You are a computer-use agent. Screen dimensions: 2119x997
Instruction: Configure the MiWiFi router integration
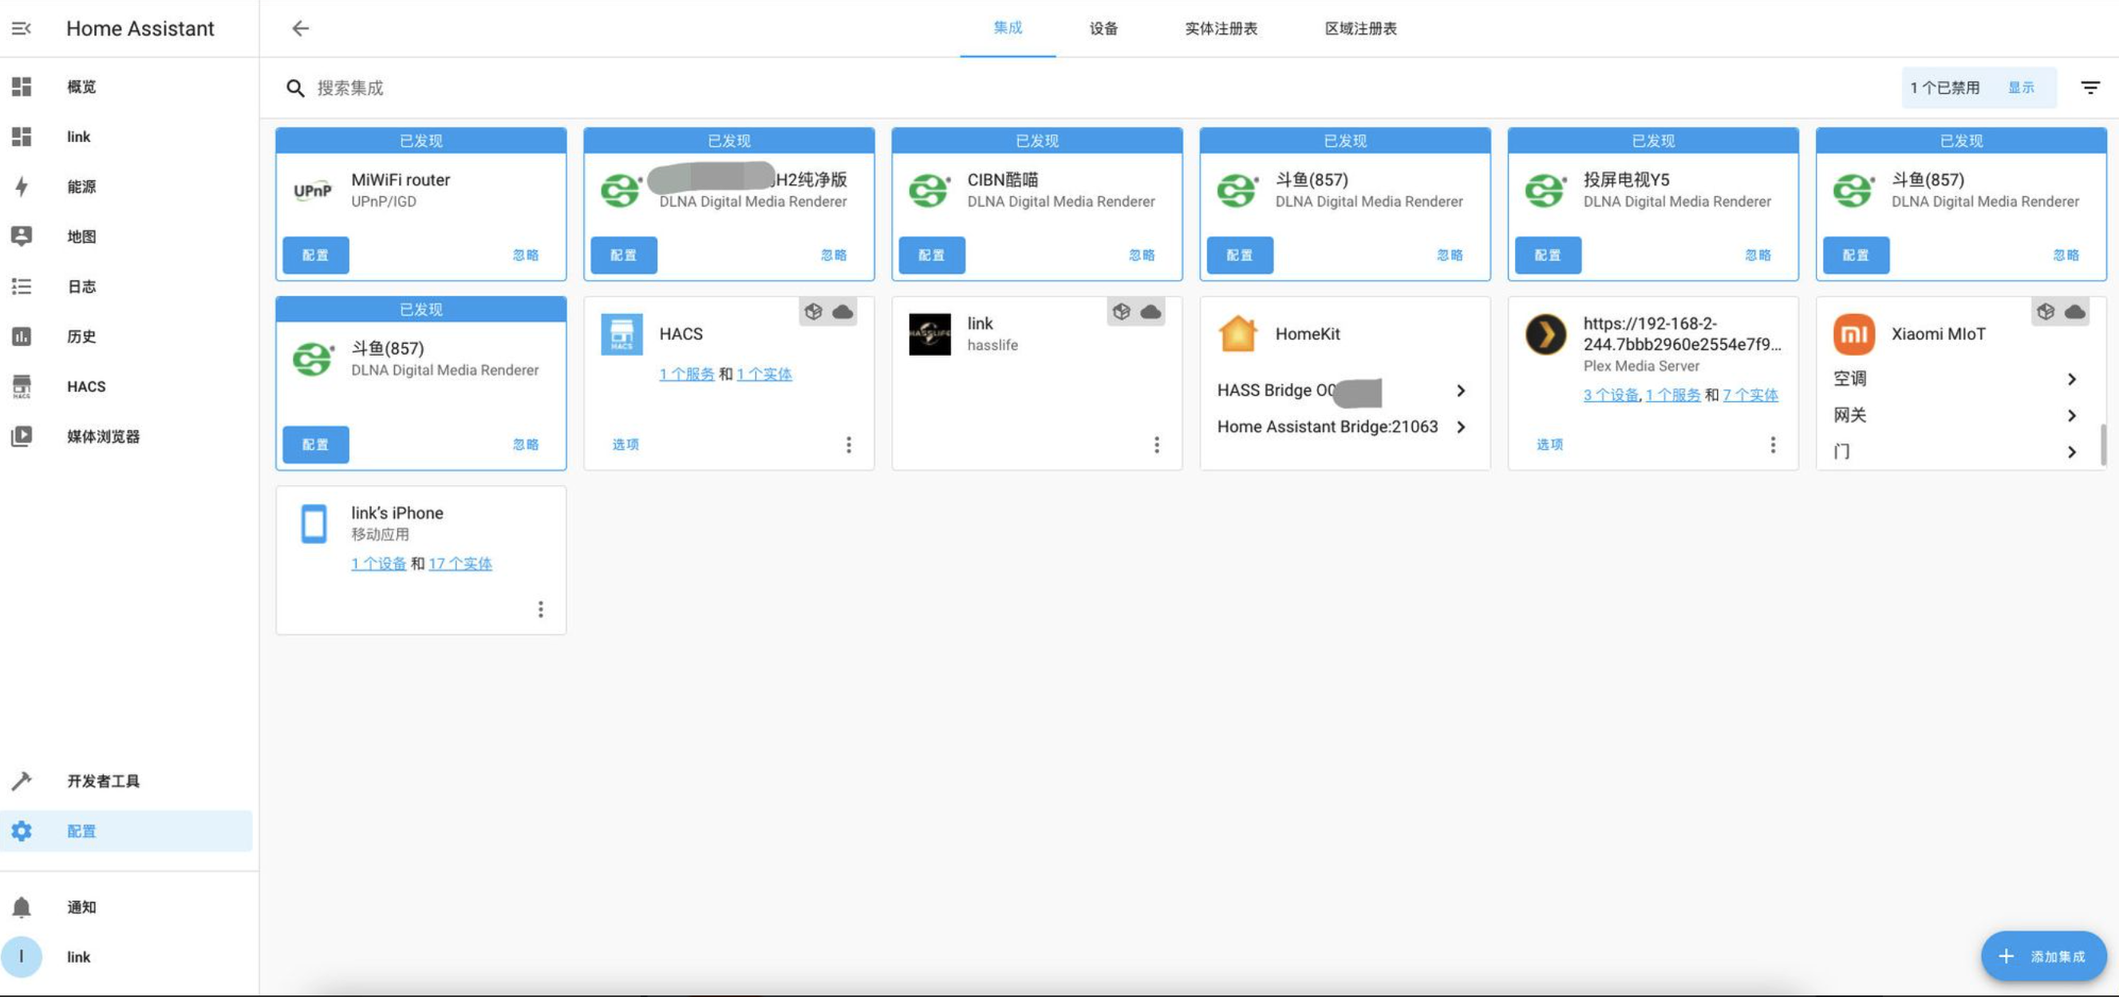[x=316, y=255]
